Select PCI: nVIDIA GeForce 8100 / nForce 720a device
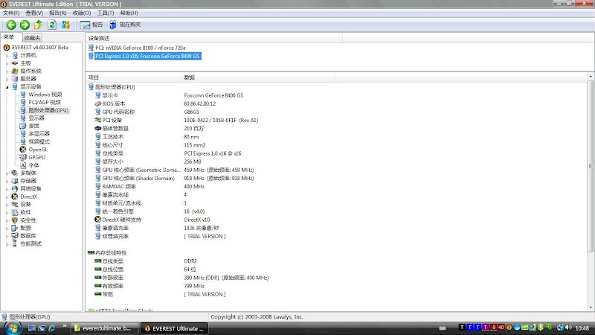Image resolution: width=595 pixels, height=335 pixels. pos(140,48)
